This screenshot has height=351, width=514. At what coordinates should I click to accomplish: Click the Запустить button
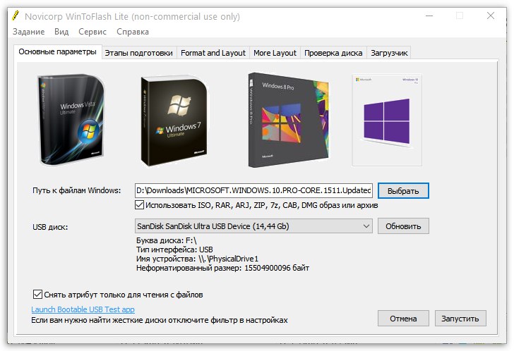tap(460, 319)
